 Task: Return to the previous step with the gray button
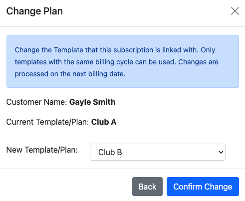pos(147,187)
